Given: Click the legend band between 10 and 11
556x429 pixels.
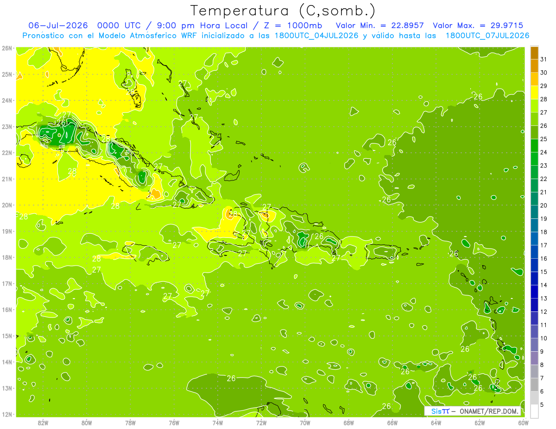Looking at the screenshot, I should click(534, 331).
